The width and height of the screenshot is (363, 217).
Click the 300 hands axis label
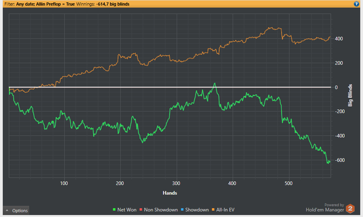pos(176,183)
